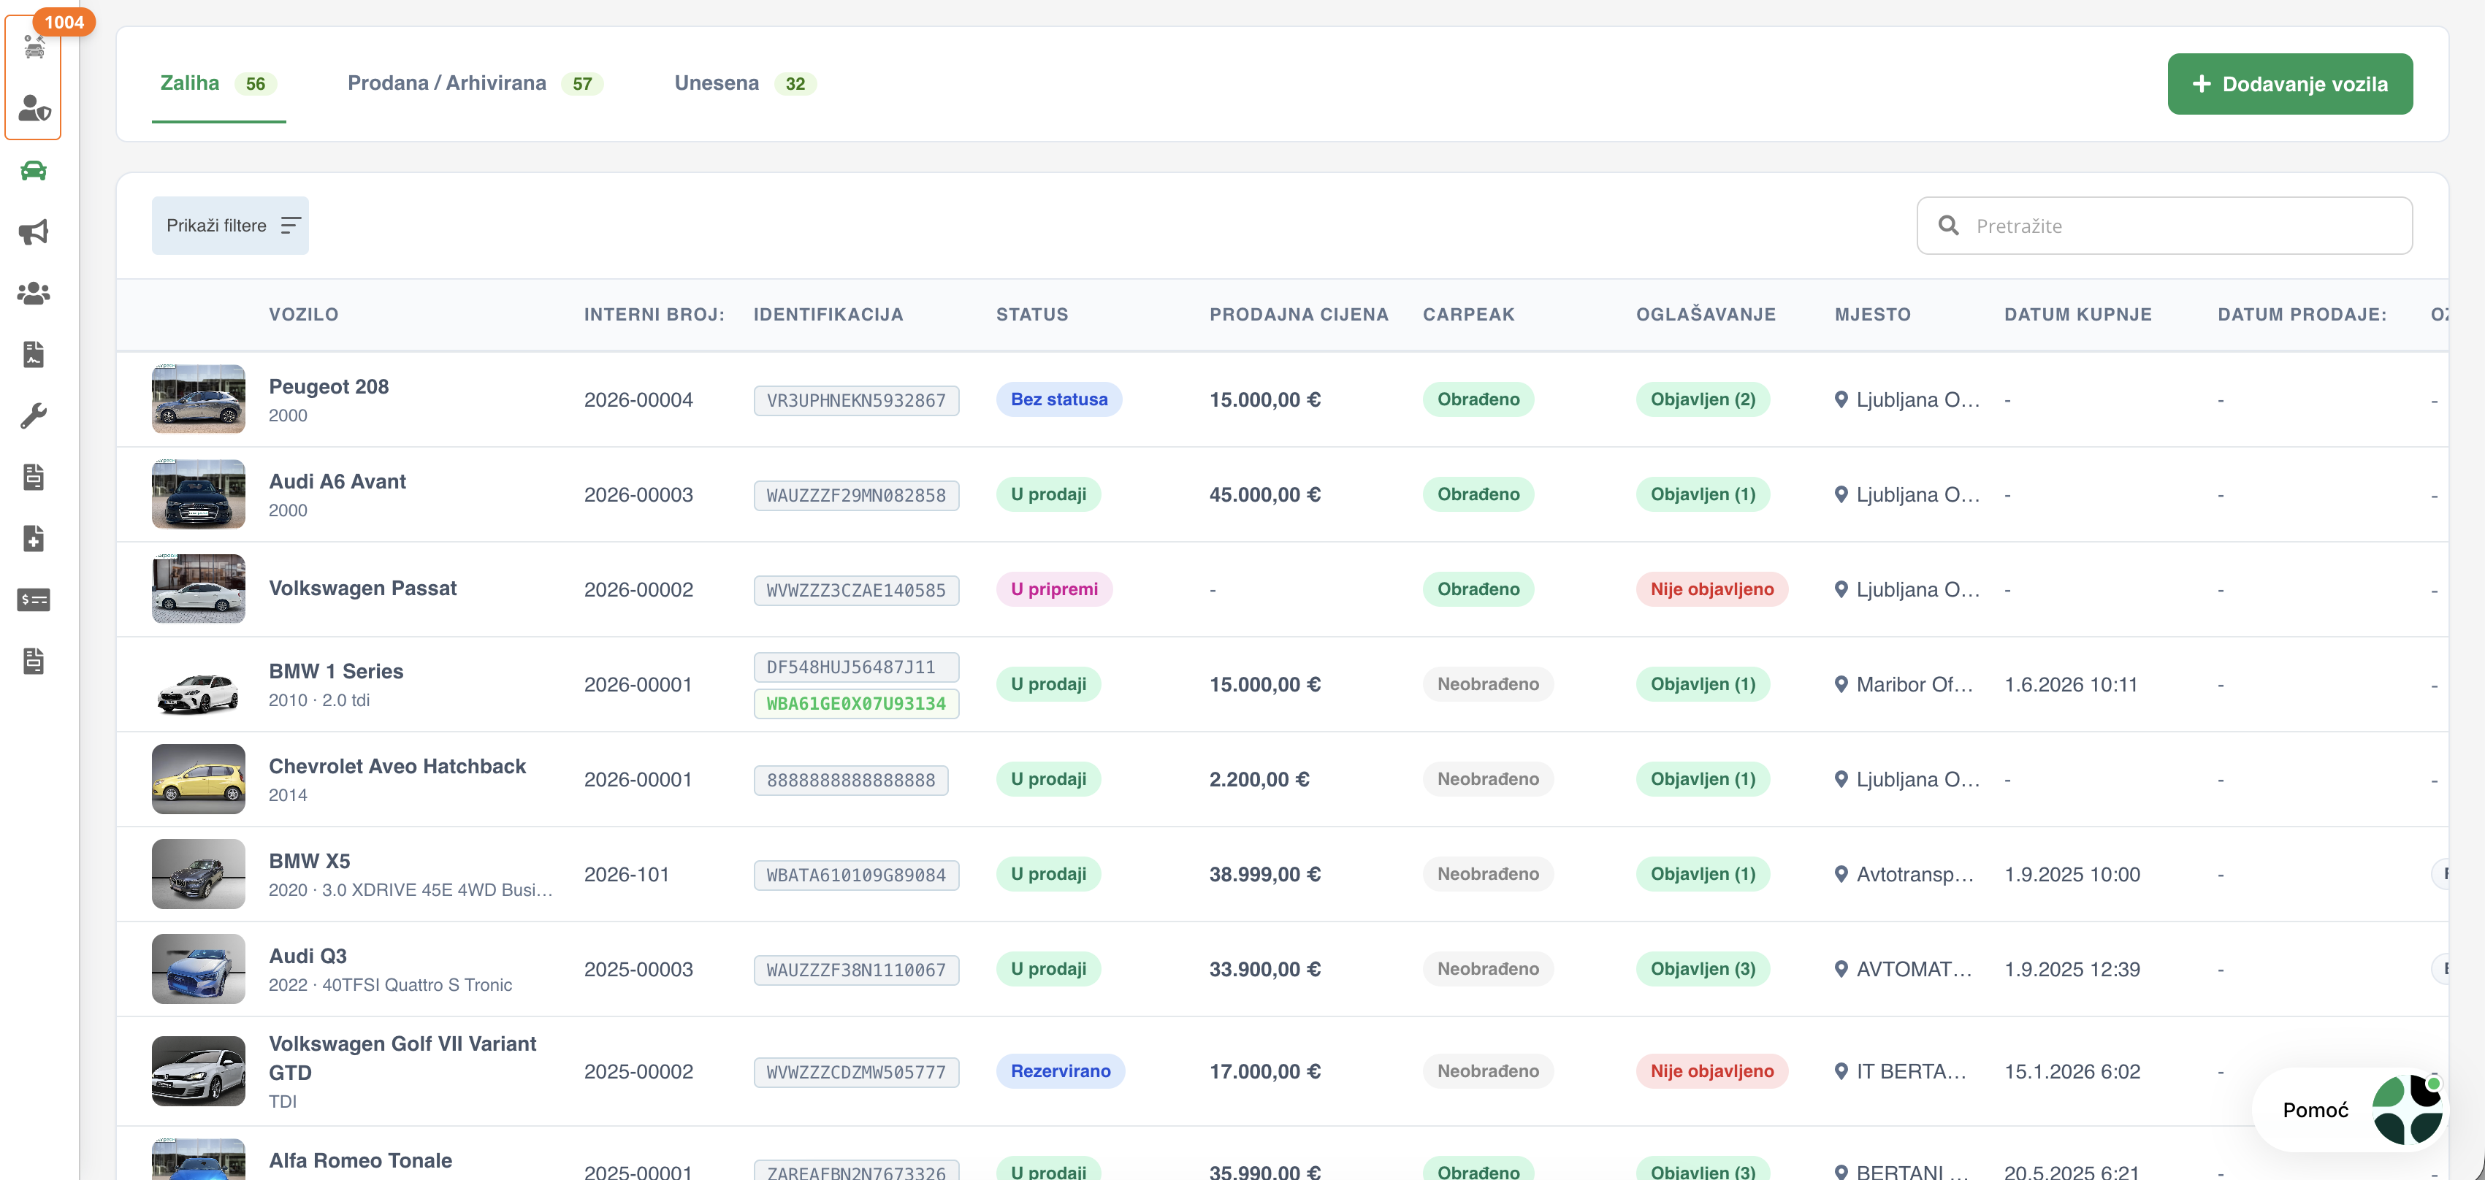2485x1180 pixels.
Task: Click VIN WBATA610109G89084
Action: pyautogui.click(x=855, y=876)
